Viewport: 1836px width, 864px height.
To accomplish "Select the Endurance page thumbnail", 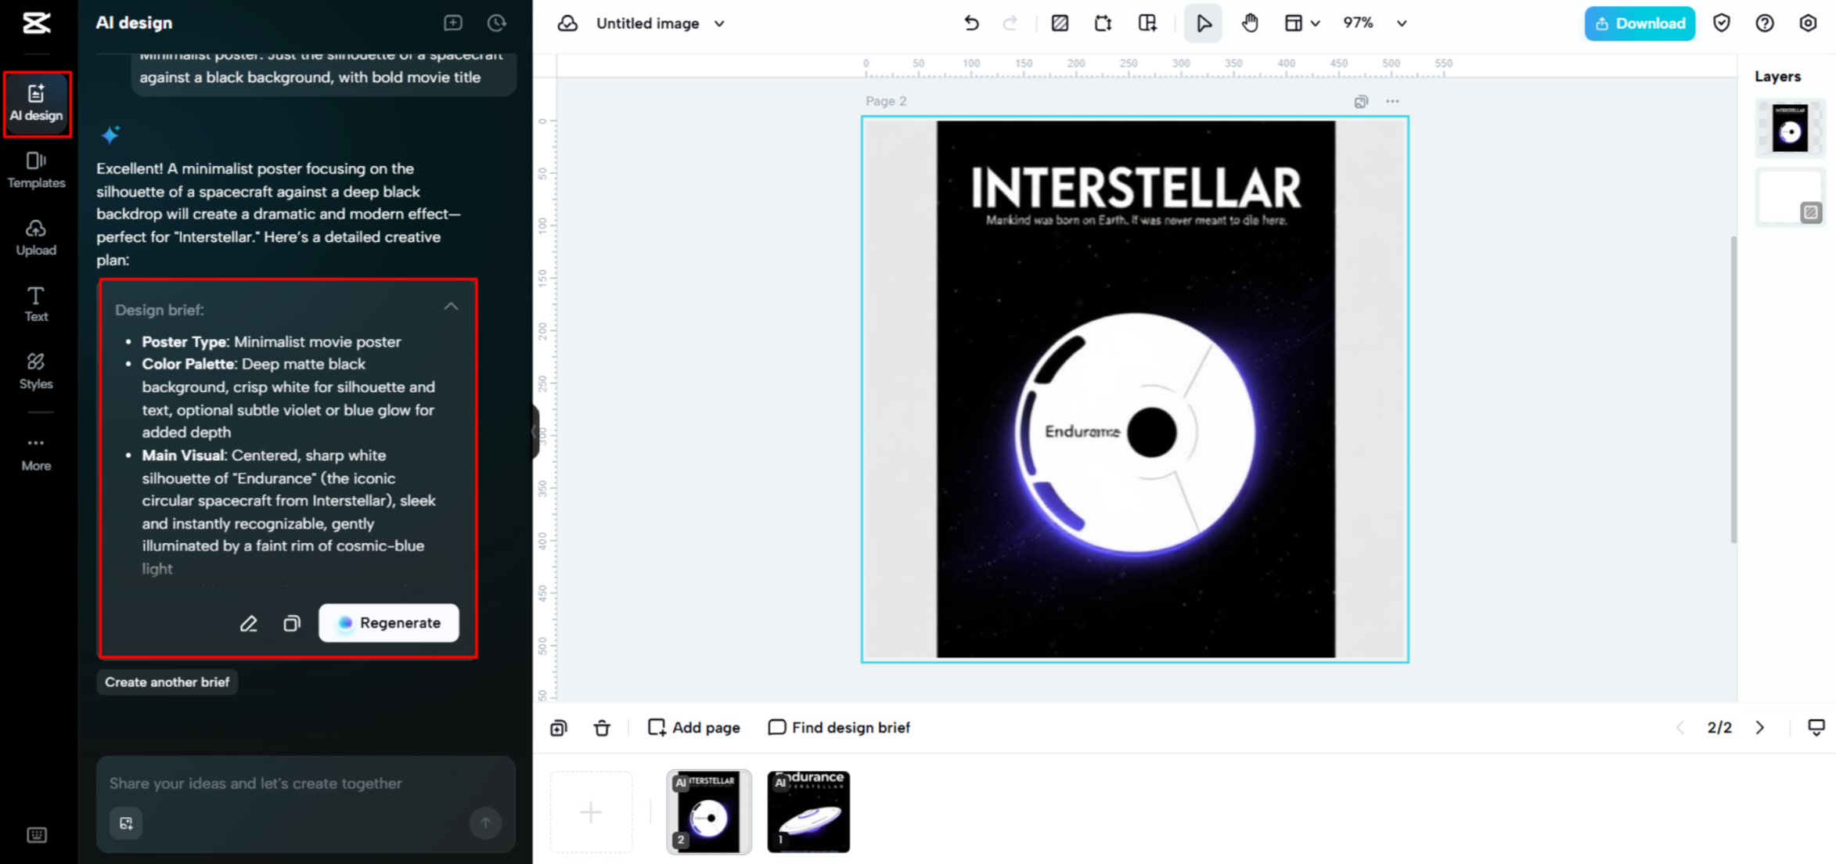I will pyautogui.click(x=808, y=812).
